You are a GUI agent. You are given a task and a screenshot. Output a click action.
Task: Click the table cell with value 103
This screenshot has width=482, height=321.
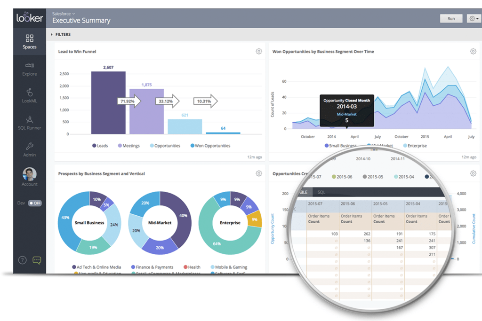click(x=323, y=234)
